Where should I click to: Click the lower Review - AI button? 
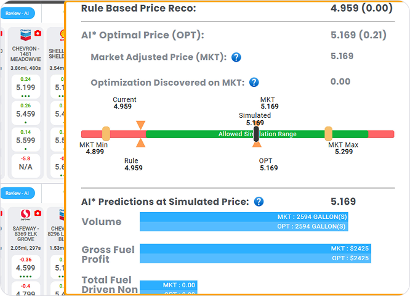[x=17, y=193]
